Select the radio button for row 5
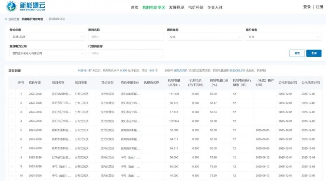This screenshot has height=181, width=326. point(12,130)
